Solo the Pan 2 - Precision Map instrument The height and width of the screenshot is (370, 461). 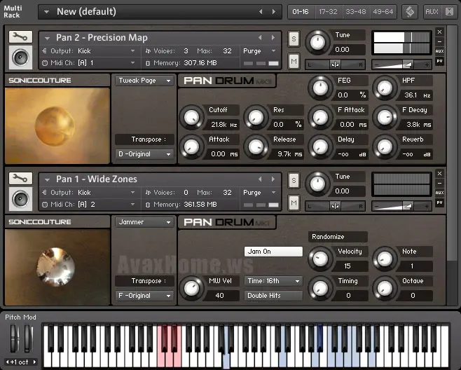tap(294, 39)
